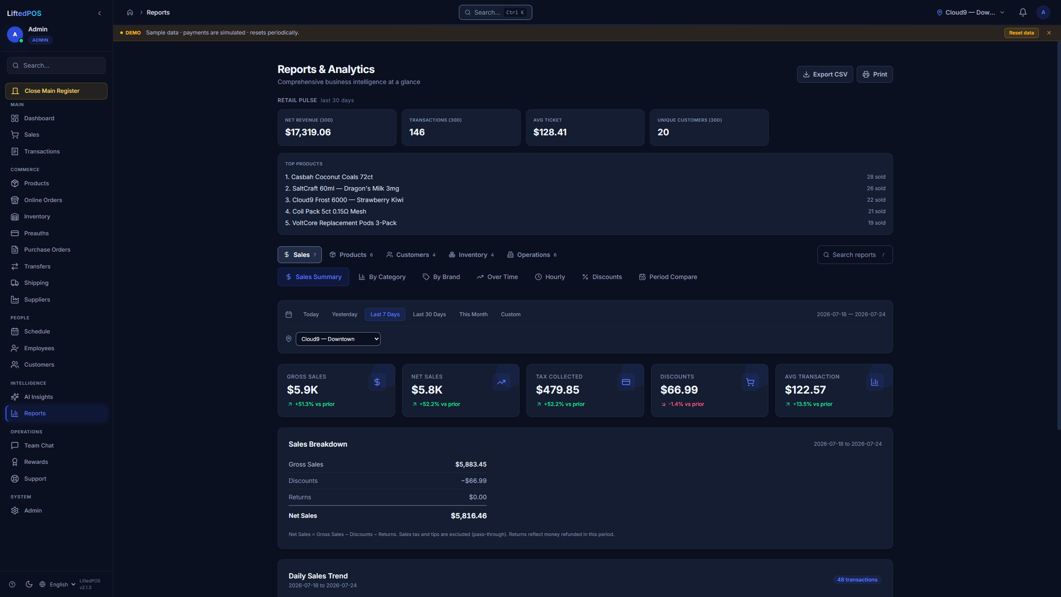
Task: Open Products in the sidebar
Action: [56, 183]
